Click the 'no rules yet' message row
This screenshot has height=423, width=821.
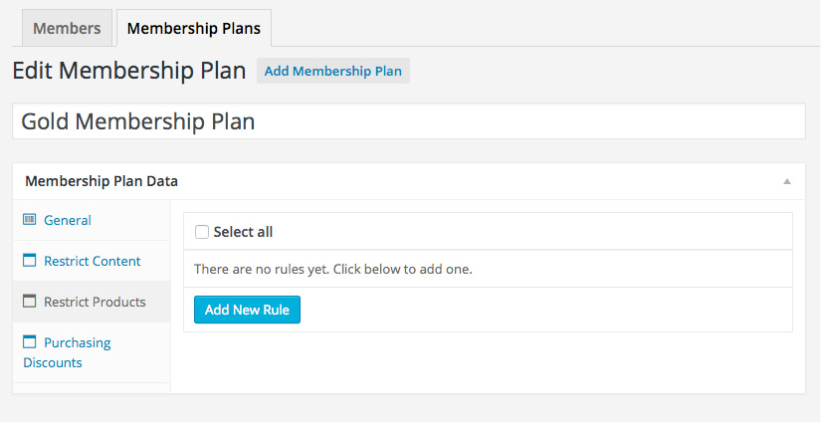pyautogui.click(x=488, y=269)
